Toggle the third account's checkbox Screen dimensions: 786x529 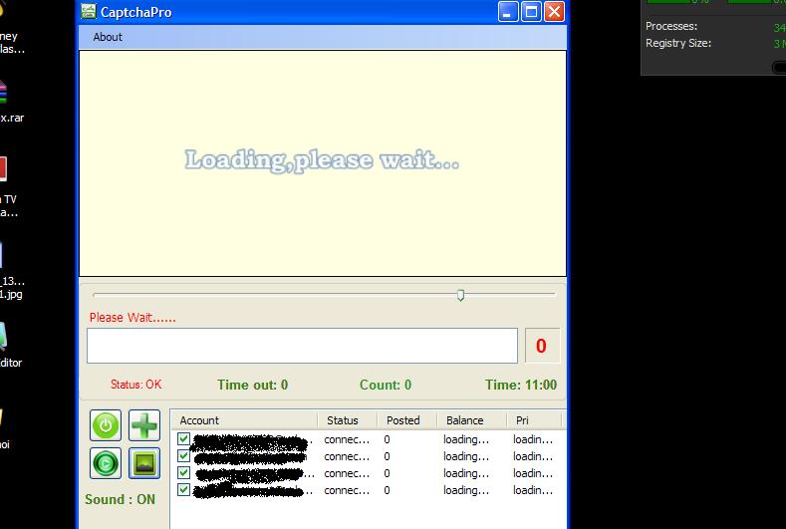(x=183, y=473)
